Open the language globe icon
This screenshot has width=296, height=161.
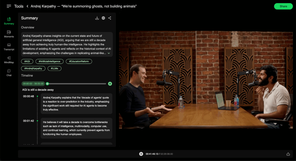(x=103, y=18)
